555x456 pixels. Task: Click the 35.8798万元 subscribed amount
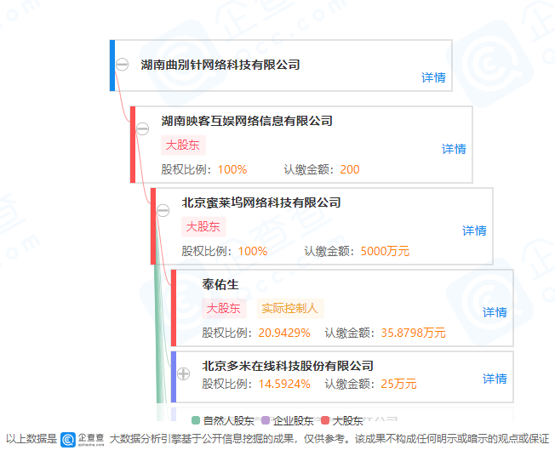click(413, 333)
